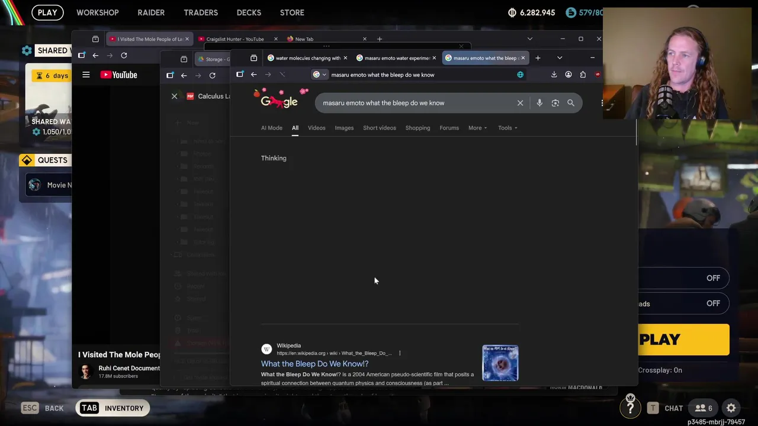
Task: Click the browser address bar text
Action: tap(383, 75)
